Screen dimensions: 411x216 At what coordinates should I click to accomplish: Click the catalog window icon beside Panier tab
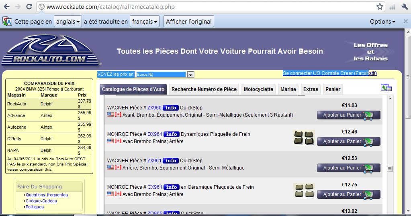386,88
